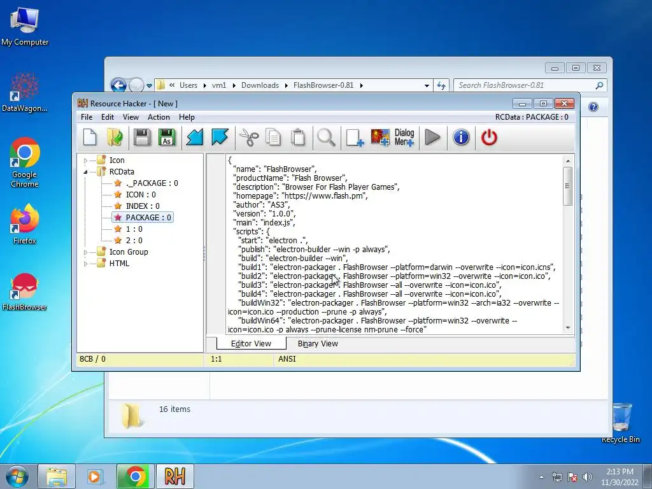Click the down-left blue arrow import icon
The width and height of the screenshot is (652, 489).
coord(195,138)
